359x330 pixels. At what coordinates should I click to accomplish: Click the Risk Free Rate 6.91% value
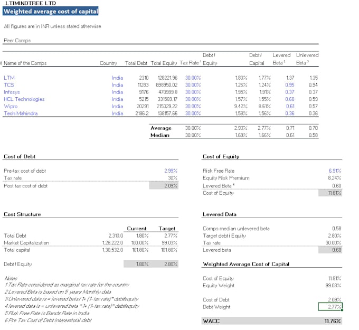pos(335,171)
